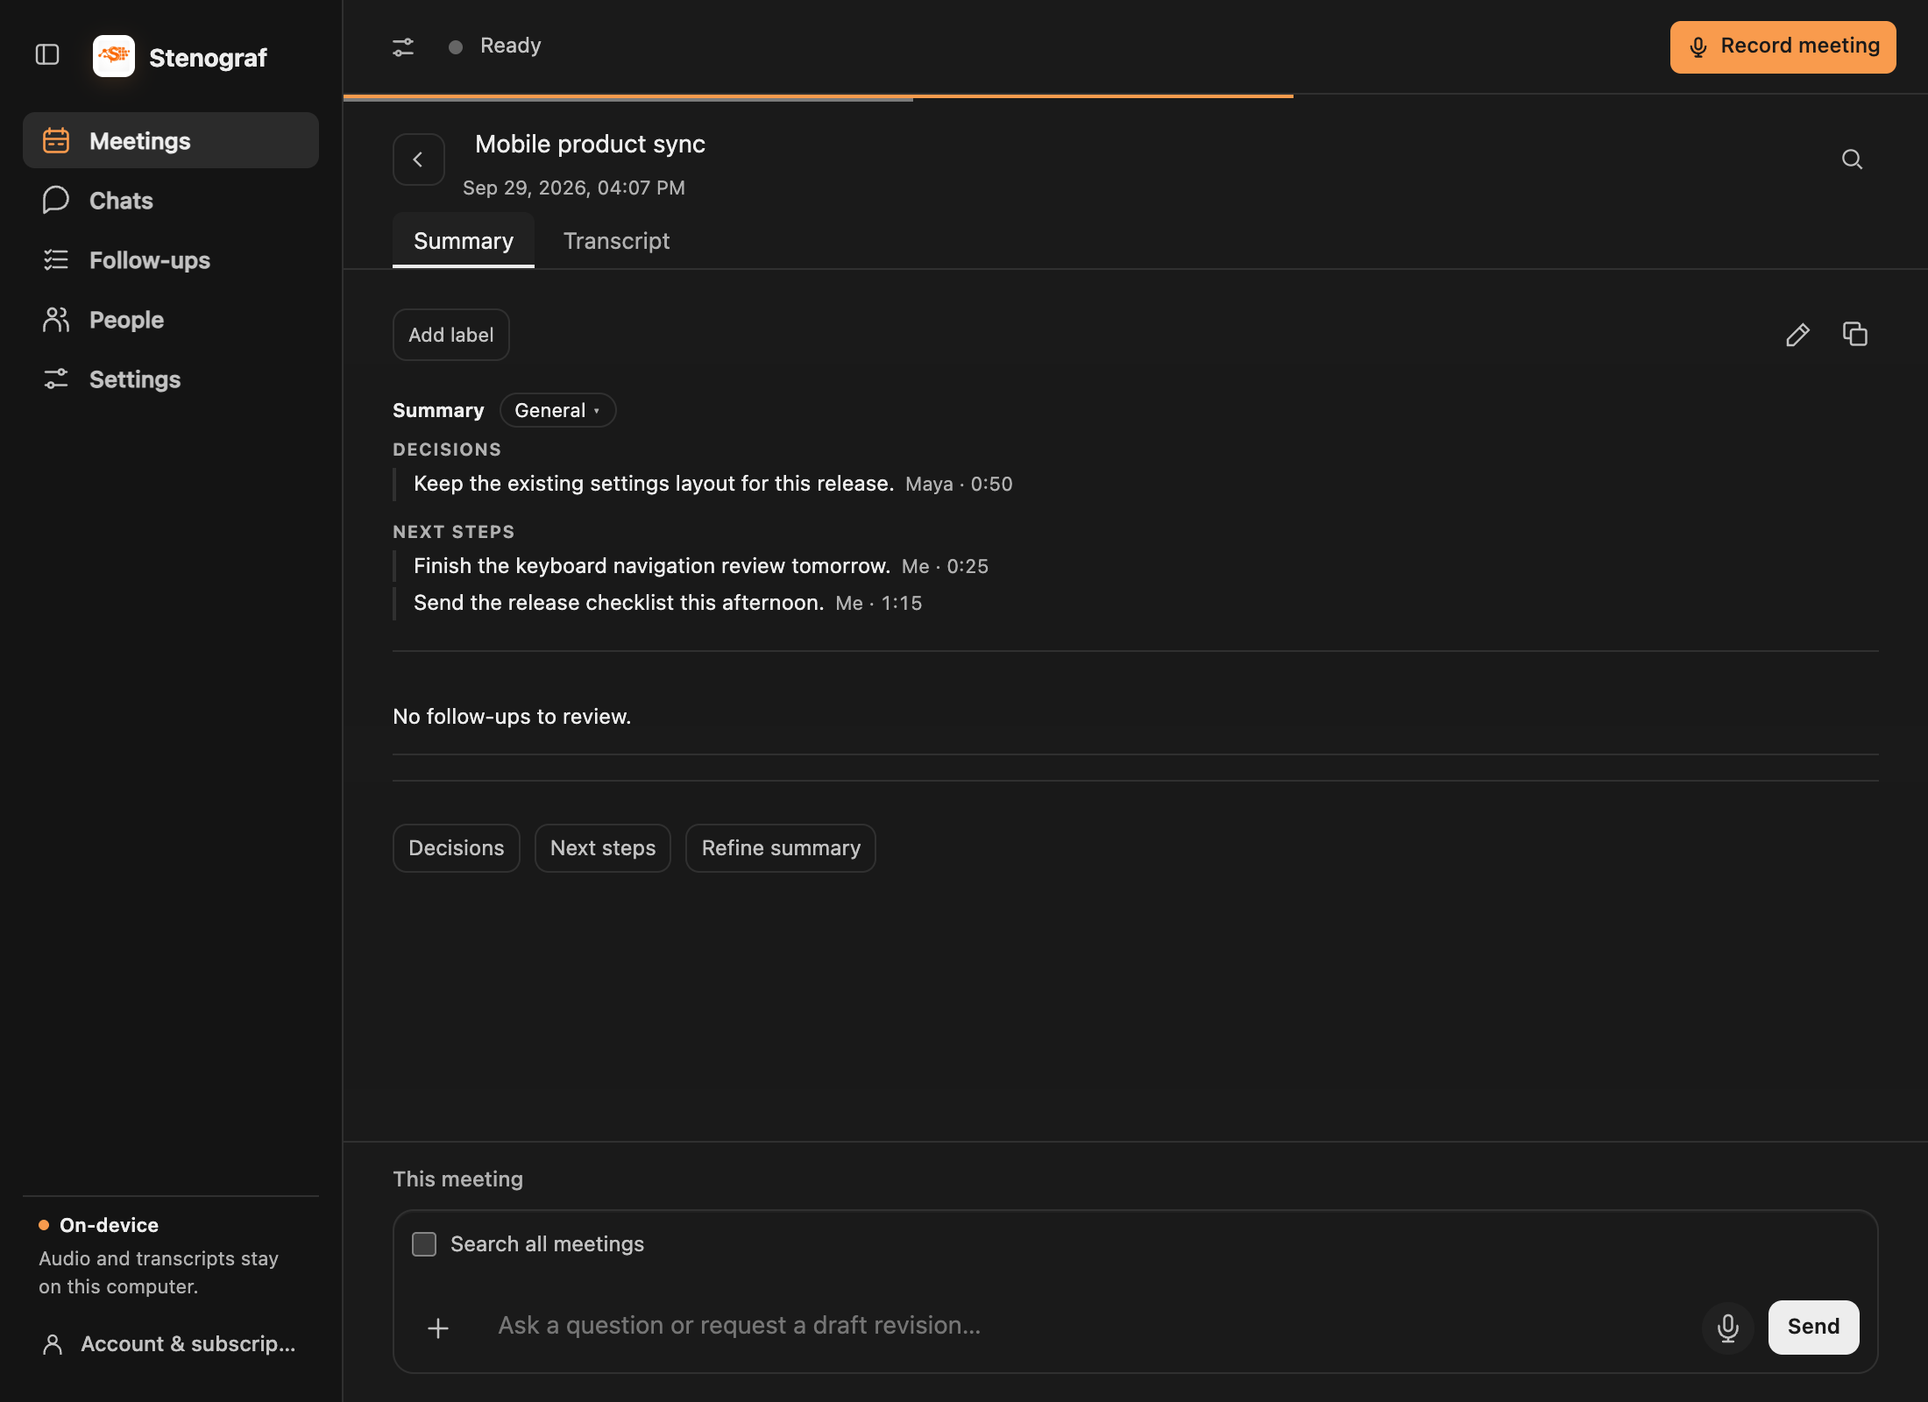Copy the summary with the copy icon
1928x1402 pixels.
pos(1855,334)
